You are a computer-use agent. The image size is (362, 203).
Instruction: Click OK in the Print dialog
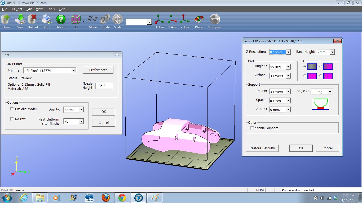(x=104, y=112)
